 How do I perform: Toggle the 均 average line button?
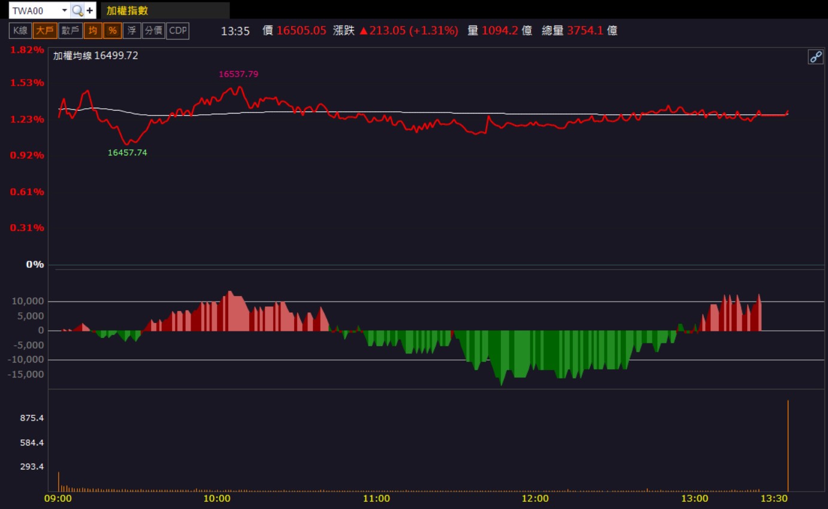(93, 31)
